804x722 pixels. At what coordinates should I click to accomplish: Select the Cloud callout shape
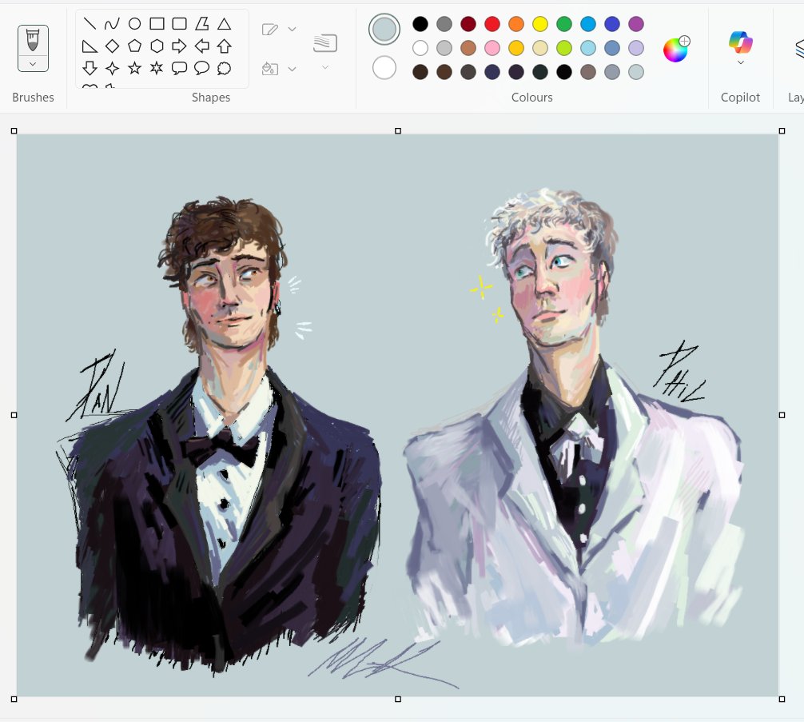(224, 68)
